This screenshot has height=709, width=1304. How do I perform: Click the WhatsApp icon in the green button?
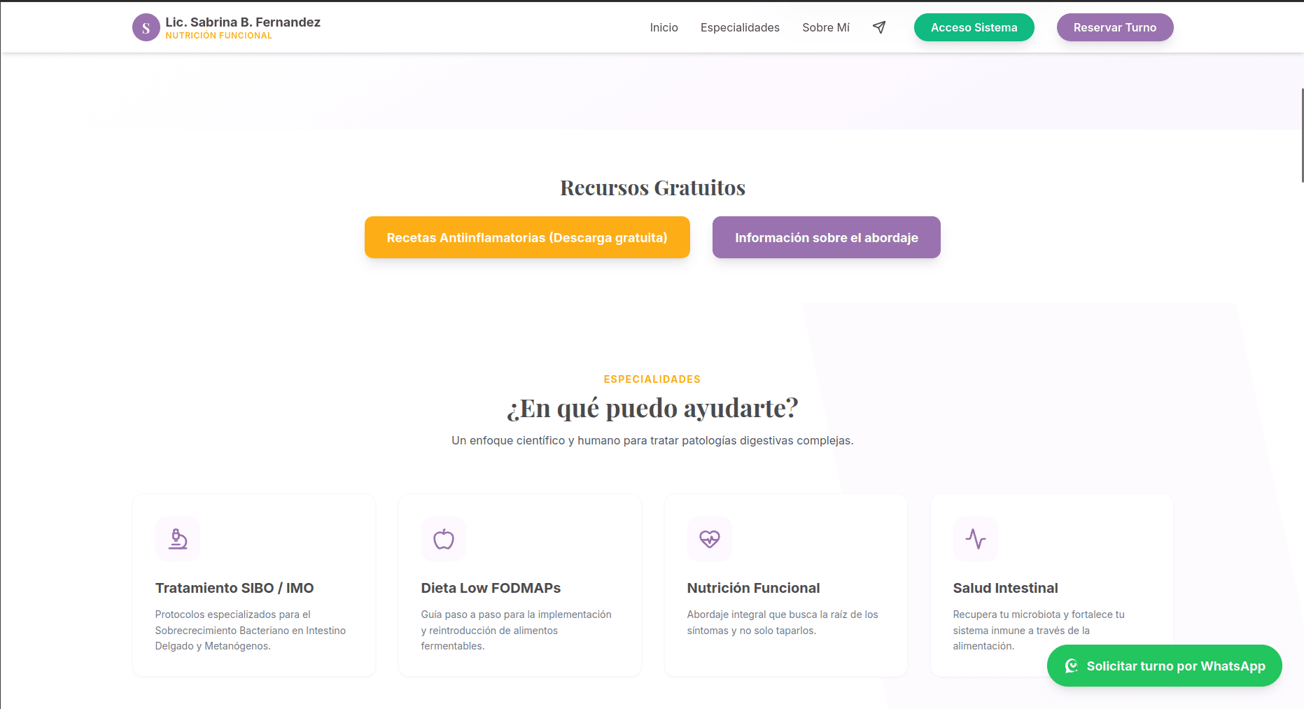coord(1071,666)
